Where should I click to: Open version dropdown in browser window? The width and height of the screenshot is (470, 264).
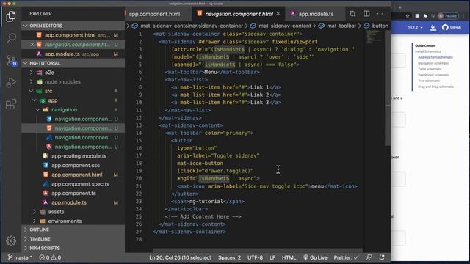coord(415,28)
